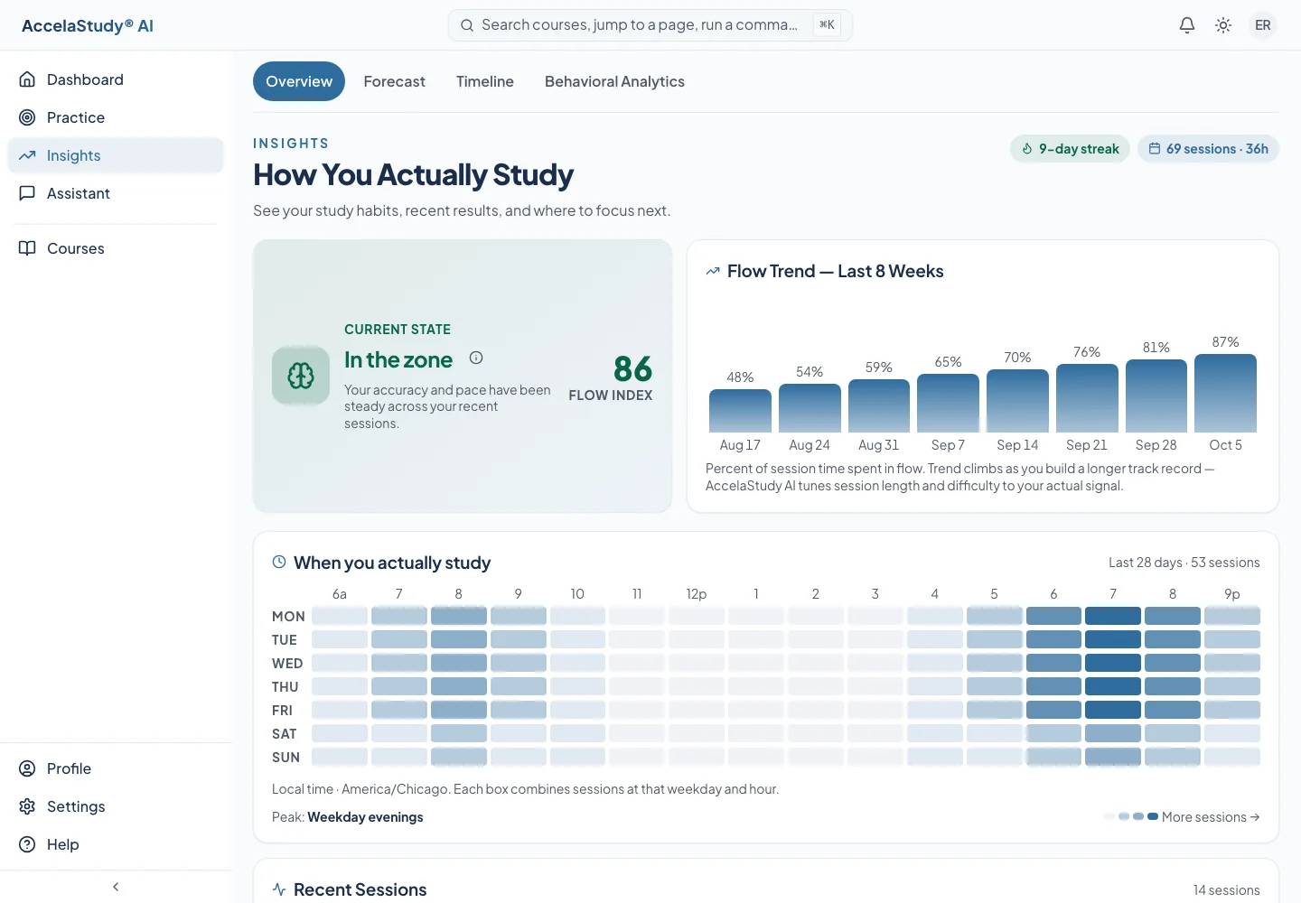This screenshot has height=903, width=1301.
Task: Click the Oct 5 bar showing 87%
Action: (1225, 393)
